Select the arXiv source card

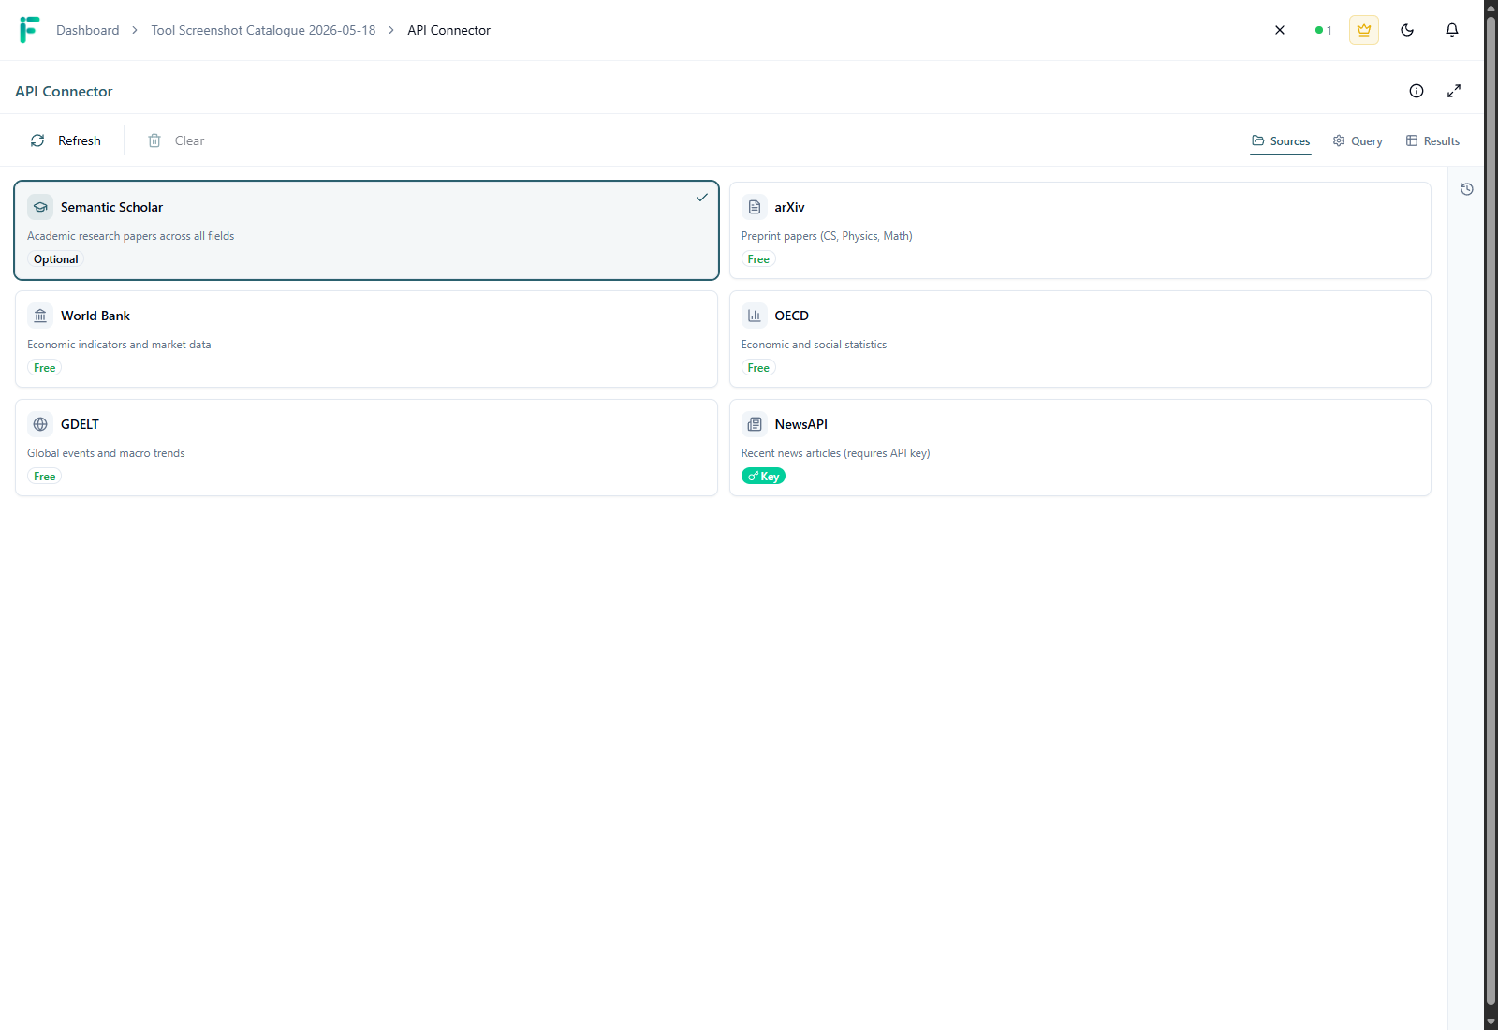coord(1079,230)
